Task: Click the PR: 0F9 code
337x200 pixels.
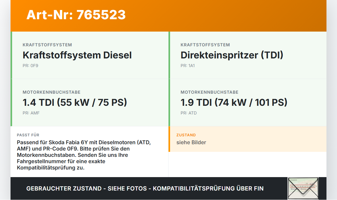Action: click(30, 66)
